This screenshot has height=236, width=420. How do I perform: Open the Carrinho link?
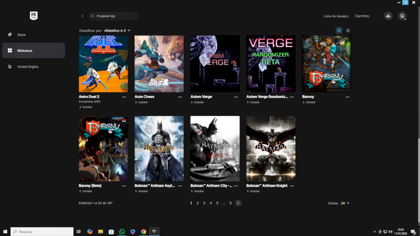[x=362, y=16]
